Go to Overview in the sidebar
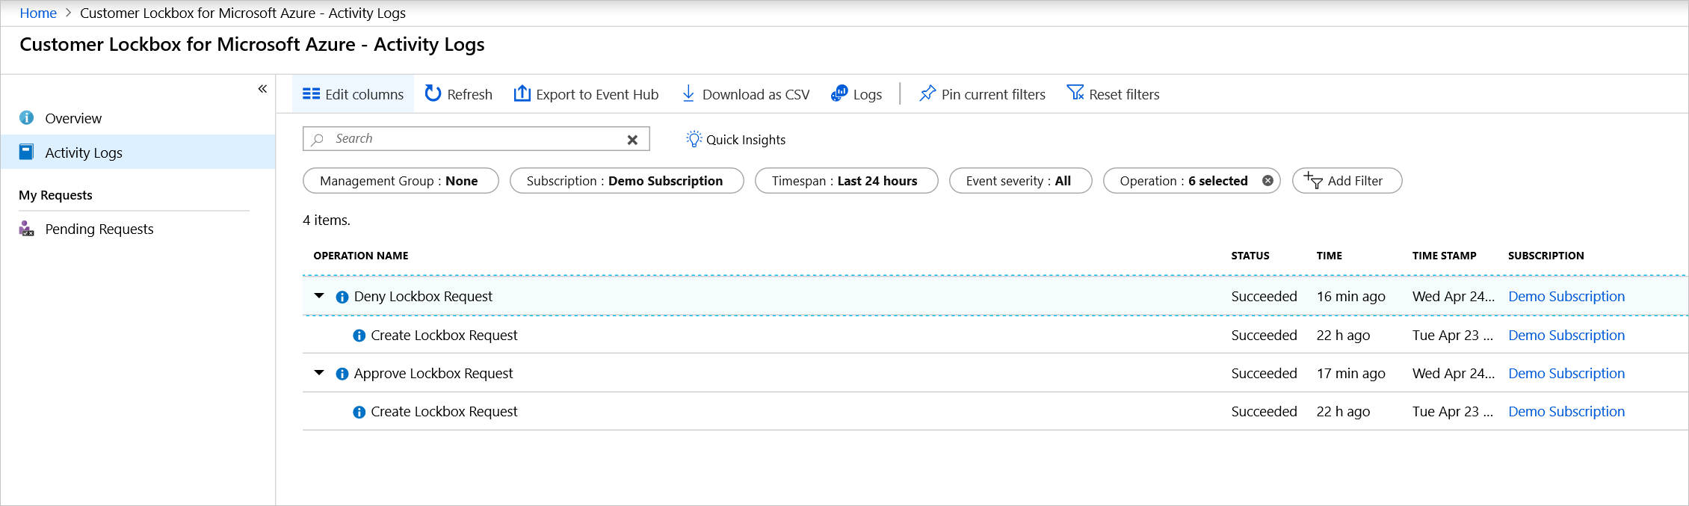1689x506 pixels. tap(73, 118)
